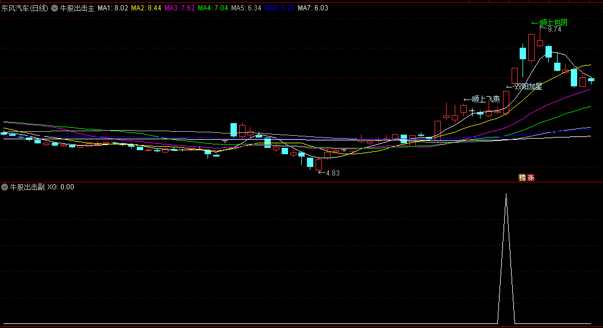Click the XG: 0.00 value

61,187
